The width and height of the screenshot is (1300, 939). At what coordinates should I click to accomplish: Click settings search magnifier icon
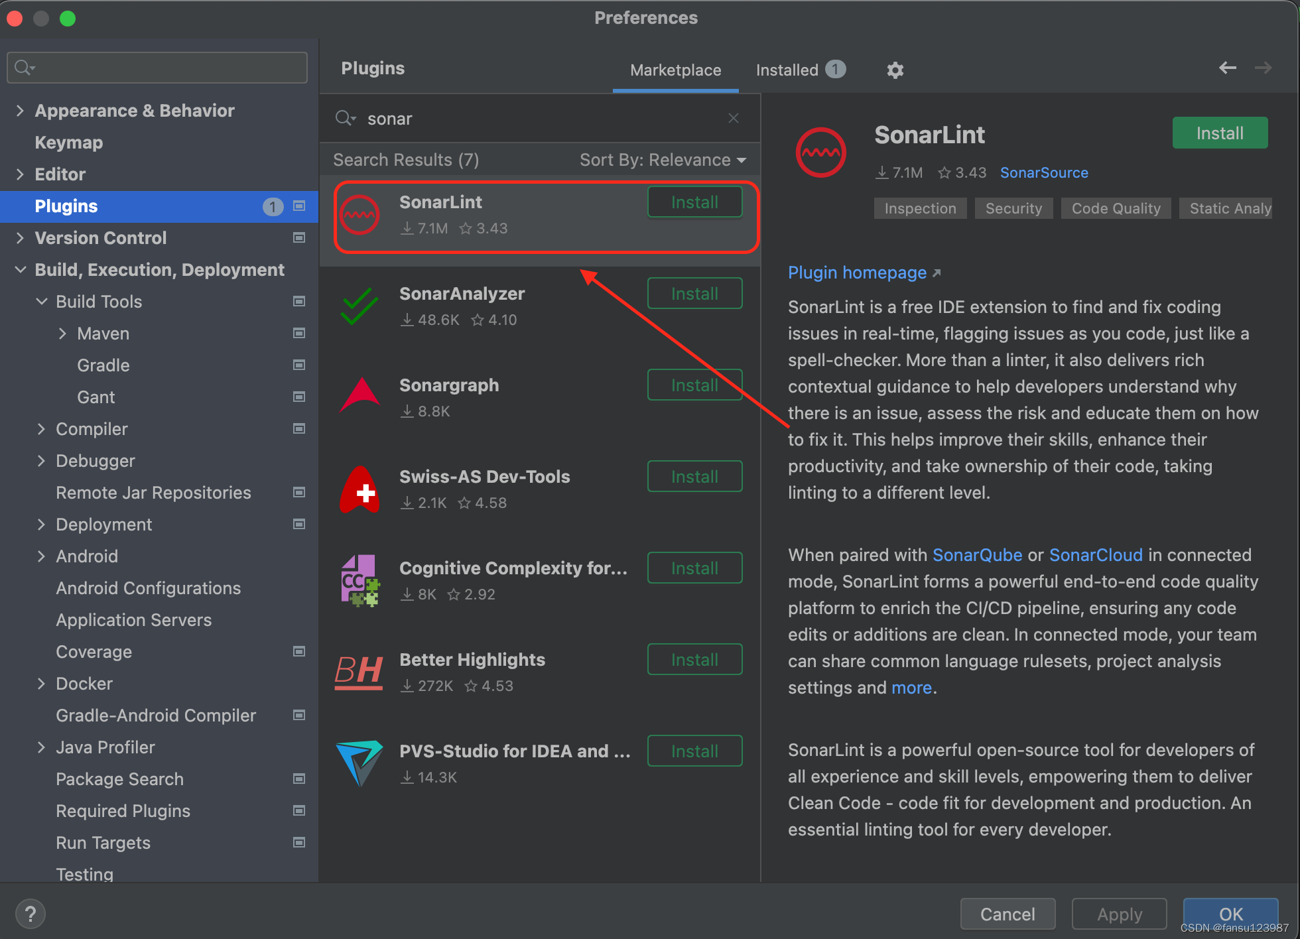click(x=25, y=68)
